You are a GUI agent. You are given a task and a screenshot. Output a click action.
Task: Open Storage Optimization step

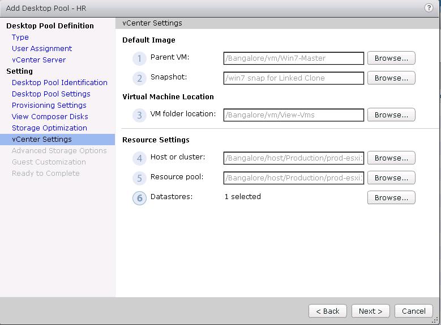coord(49,128)
